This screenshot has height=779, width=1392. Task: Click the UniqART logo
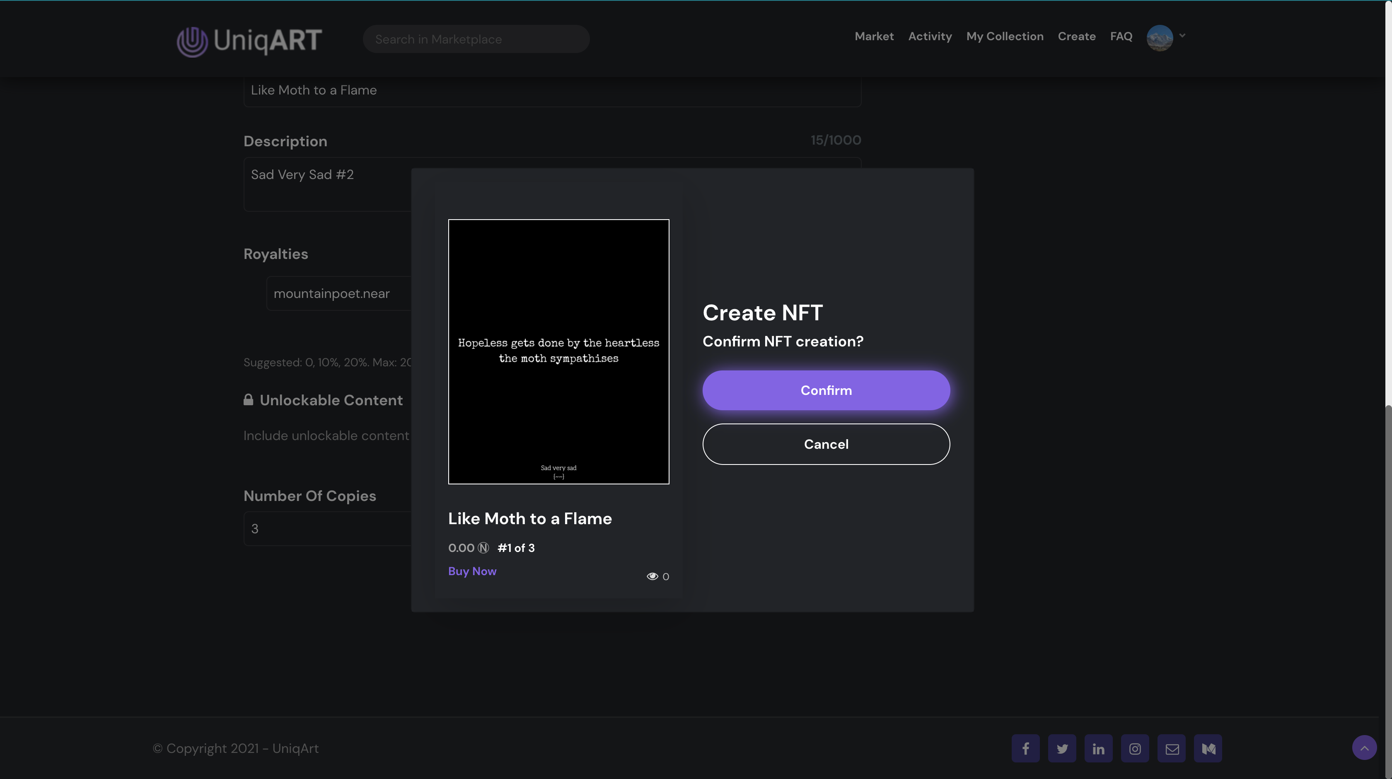click(250, 41)
